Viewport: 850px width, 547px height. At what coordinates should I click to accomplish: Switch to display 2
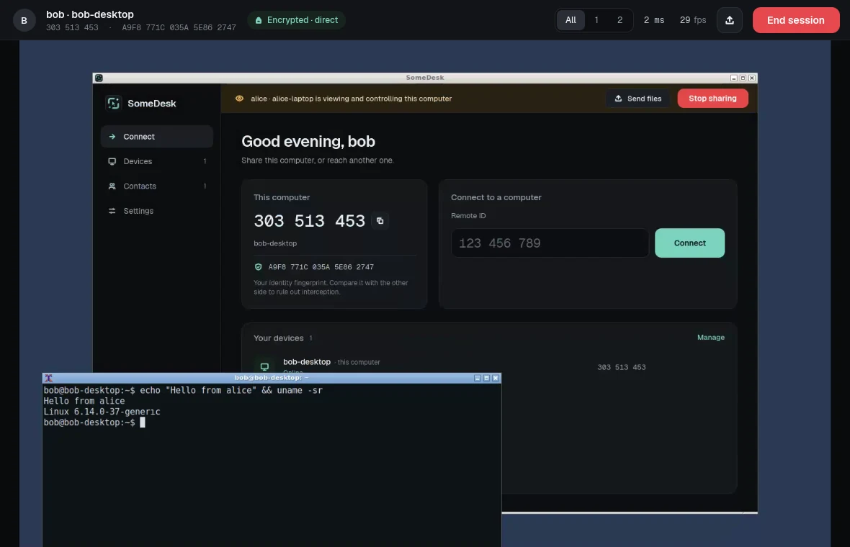[x=619, y=20]
